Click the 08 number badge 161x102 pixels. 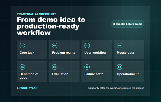click(x=119, y=67)
